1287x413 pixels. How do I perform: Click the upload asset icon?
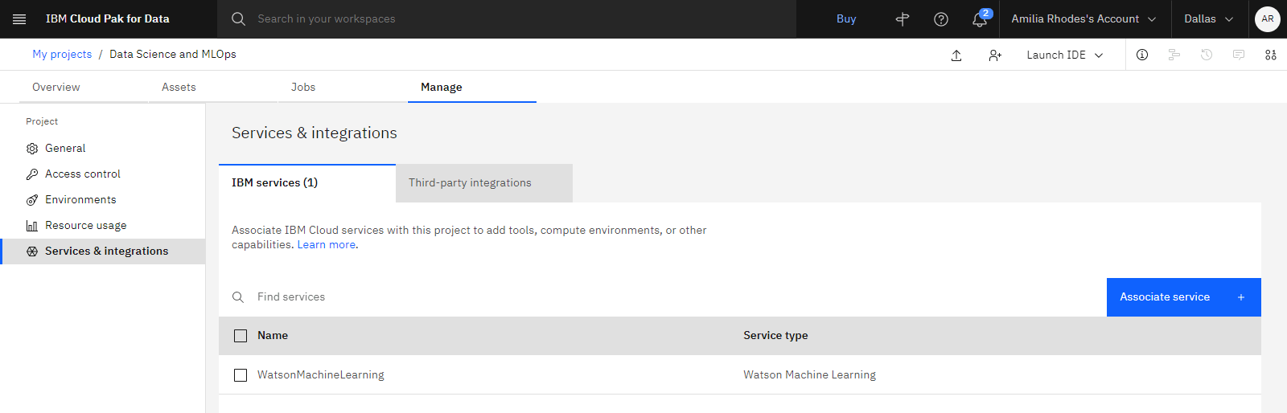click(956, 55)
